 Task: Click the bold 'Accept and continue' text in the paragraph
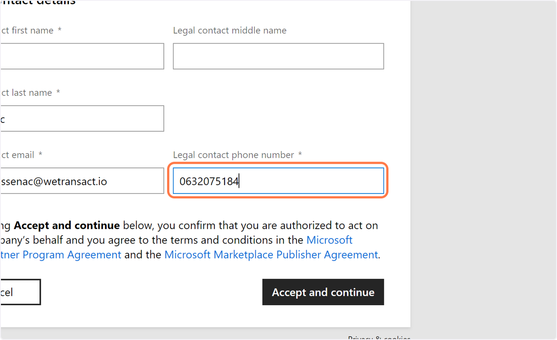coord(67,226)
